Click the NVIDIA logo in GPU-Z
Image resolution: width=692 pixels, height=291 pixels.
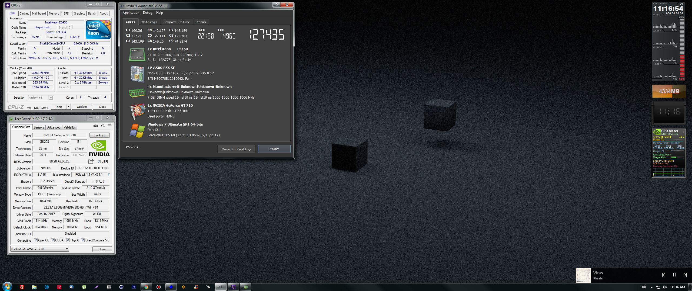[x=99, y=148]
